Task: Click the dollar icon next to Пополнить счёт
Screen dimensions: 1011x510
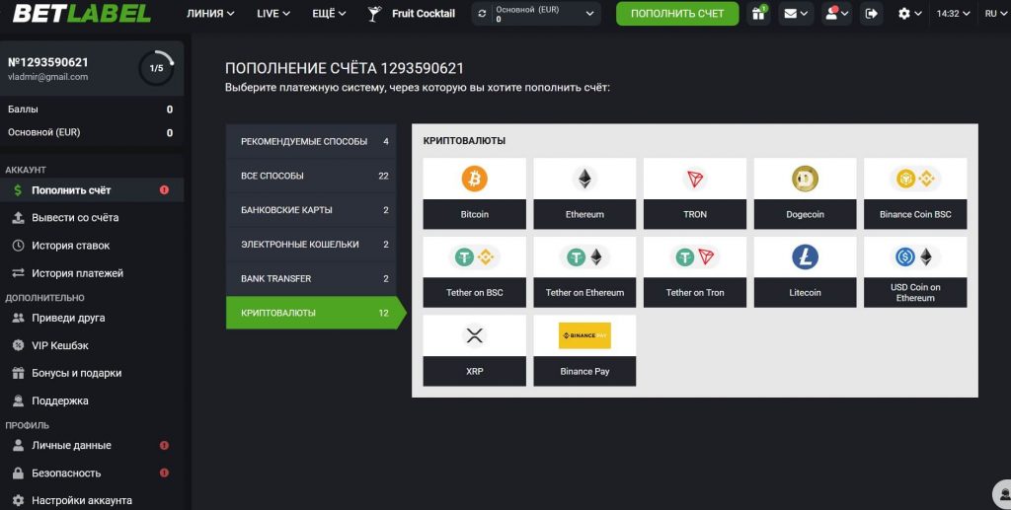Action: tap(18, 190)
